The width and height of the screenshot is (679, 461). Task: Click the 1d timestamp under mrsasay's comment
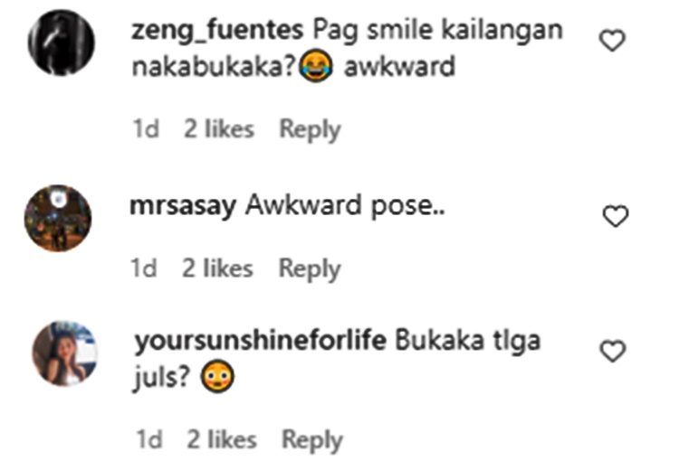[x=143, y=268]
